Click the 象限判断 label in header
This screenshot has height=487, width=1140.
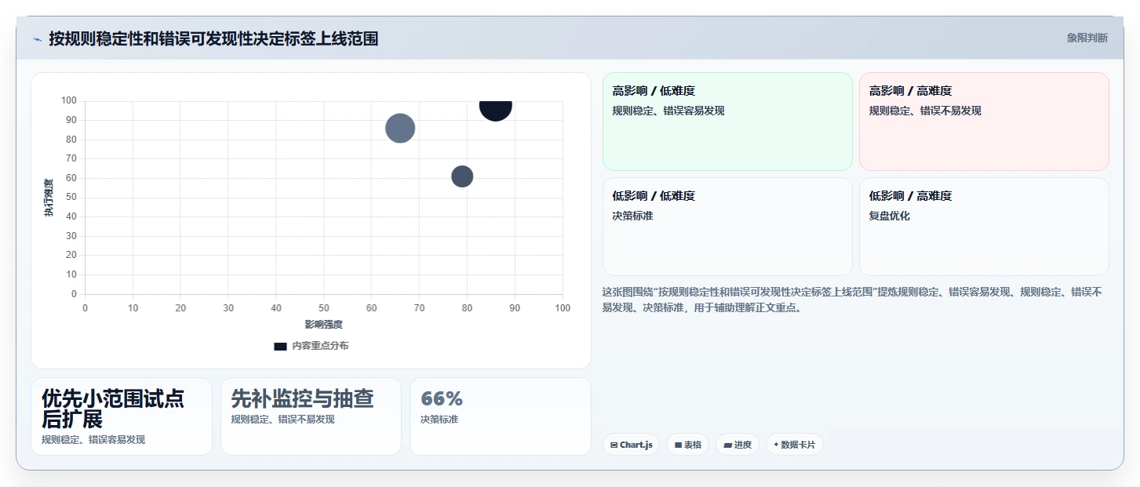(1087, 38)
